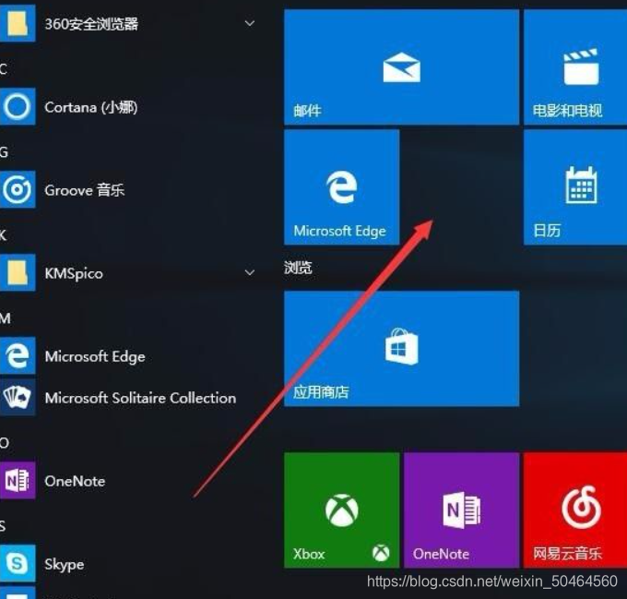Jump to letter M section header
This screenshot has width=627, height=599.
(x=6, y=318)
